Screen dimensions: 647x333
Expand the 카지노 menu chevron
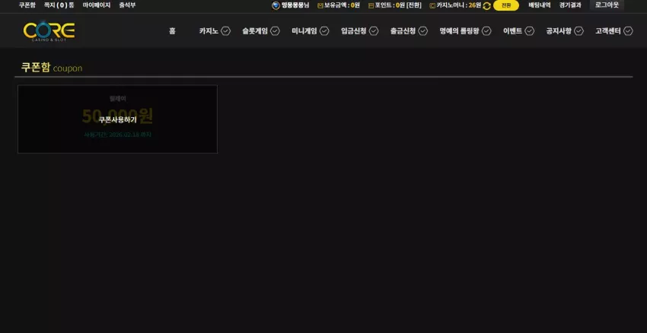tap(226, 31)
